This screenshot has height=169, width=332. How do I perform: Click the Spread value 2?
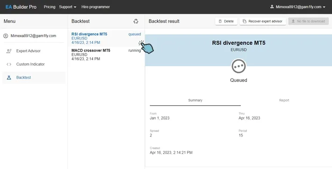pos(151,135)
